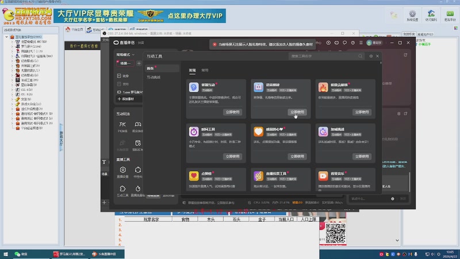Click the chat message input at bottom right
The height and width of the screenshot is (259, 460).
(x=370, y=199)
